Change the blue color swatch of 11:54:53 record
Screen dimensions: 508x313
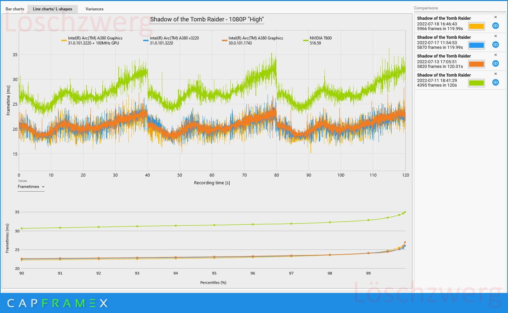(x=476, y=45)
